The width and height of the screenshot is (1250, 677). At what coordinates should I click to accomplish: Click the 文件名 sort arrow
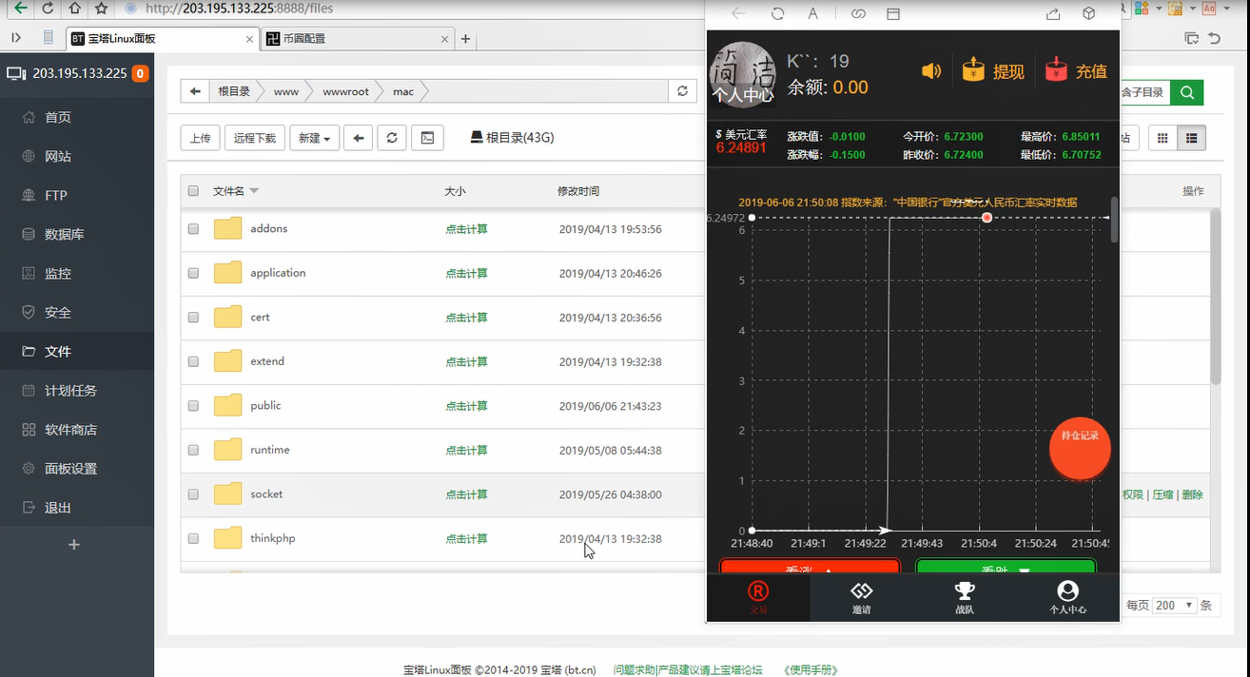[254, 191]
